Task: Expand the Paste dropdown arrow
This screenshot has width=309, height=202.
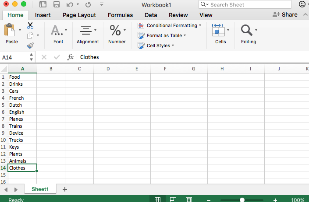Action: tap(20, 30)
